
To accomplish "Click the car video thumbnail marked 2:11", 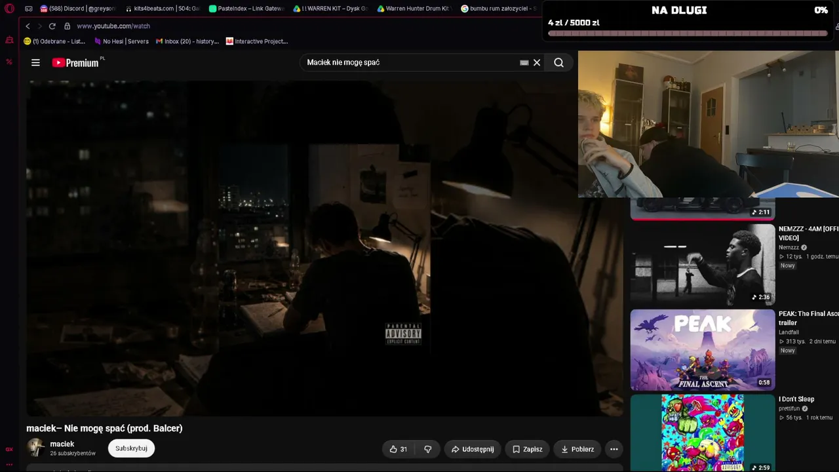I will pyautogui.click(x=703, y=208).
